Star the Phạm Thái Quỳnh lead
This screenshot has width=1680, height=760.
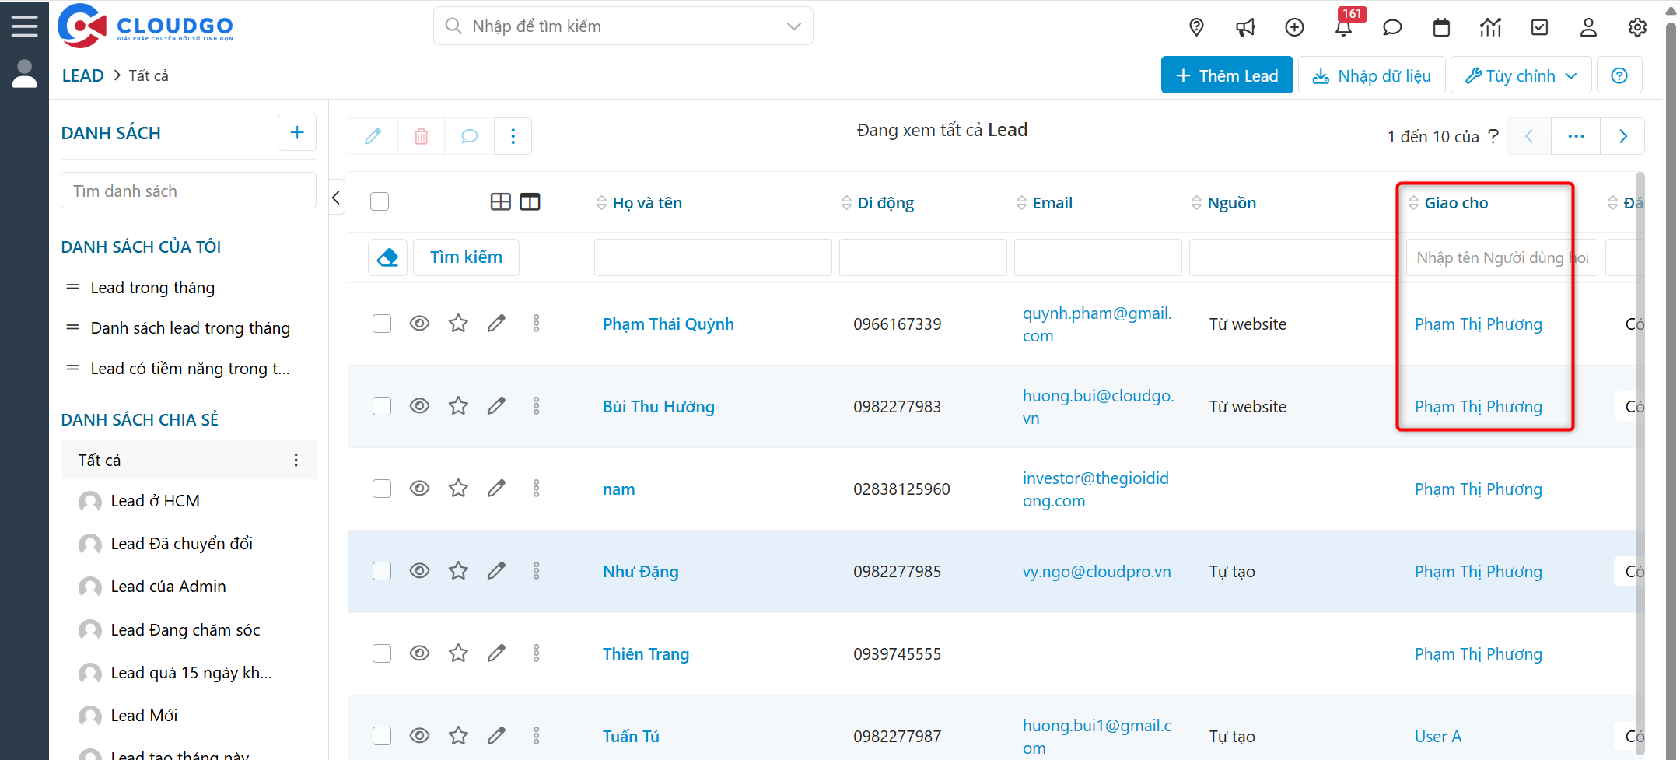coord(458,324)
